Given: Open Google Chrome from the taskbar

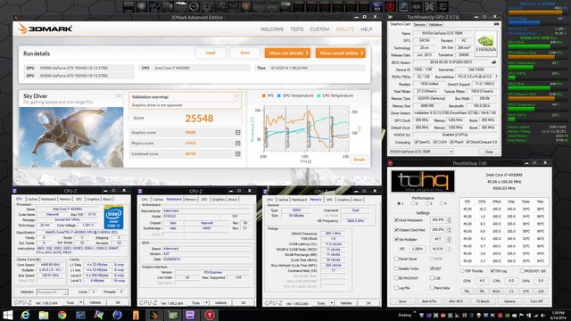Looking at the screenshot, I should pos(62,315).
